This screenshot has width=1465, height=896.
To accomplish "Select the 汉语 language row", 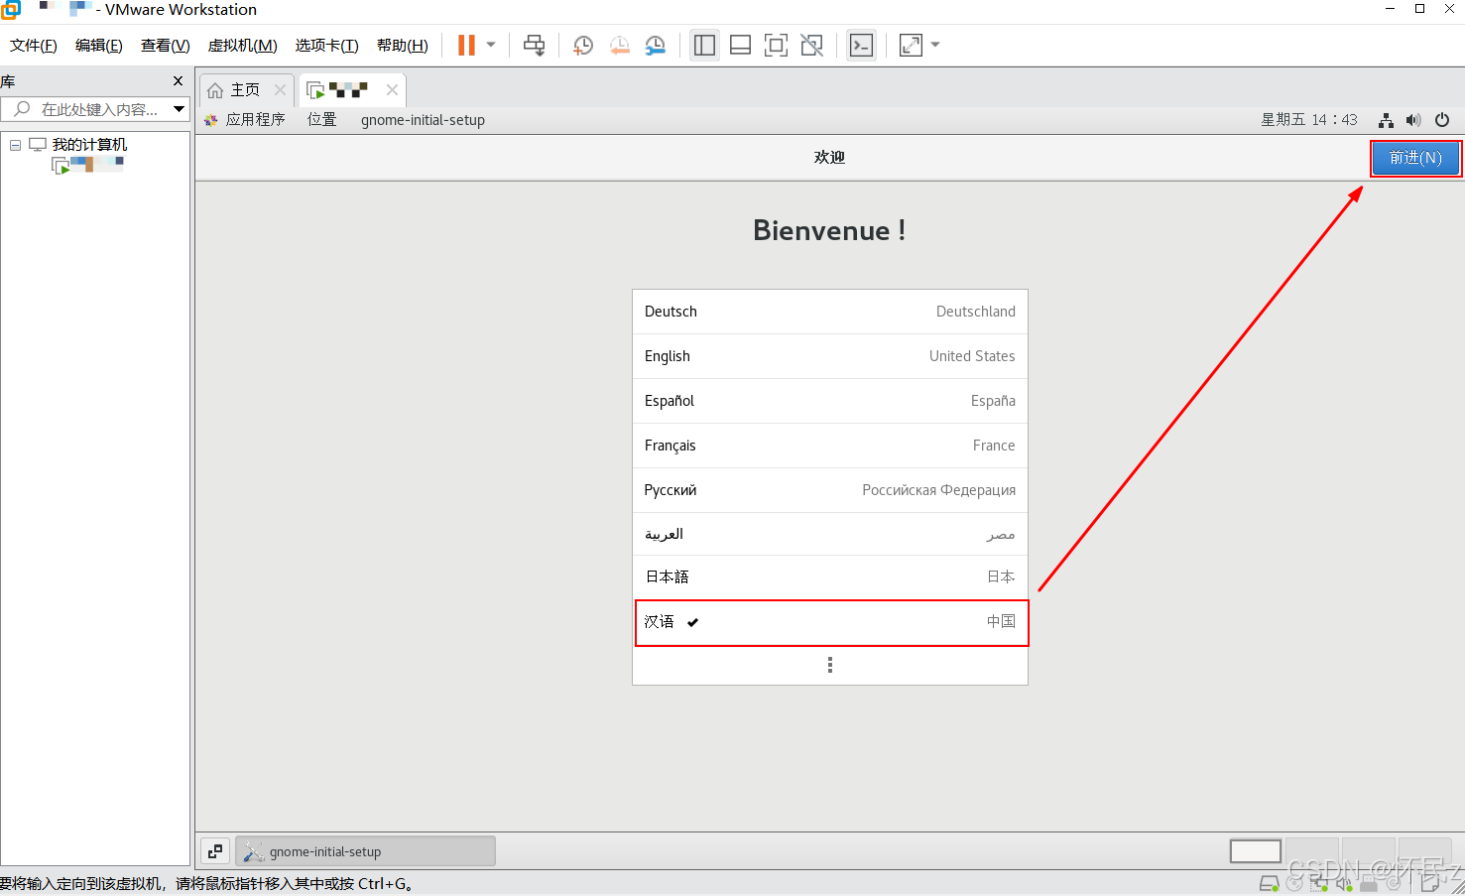I will (x=830, y=622).
